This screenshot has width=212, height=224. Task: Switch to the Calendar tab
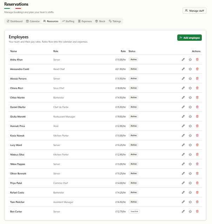pyautogui.click(x=33, y=21)
